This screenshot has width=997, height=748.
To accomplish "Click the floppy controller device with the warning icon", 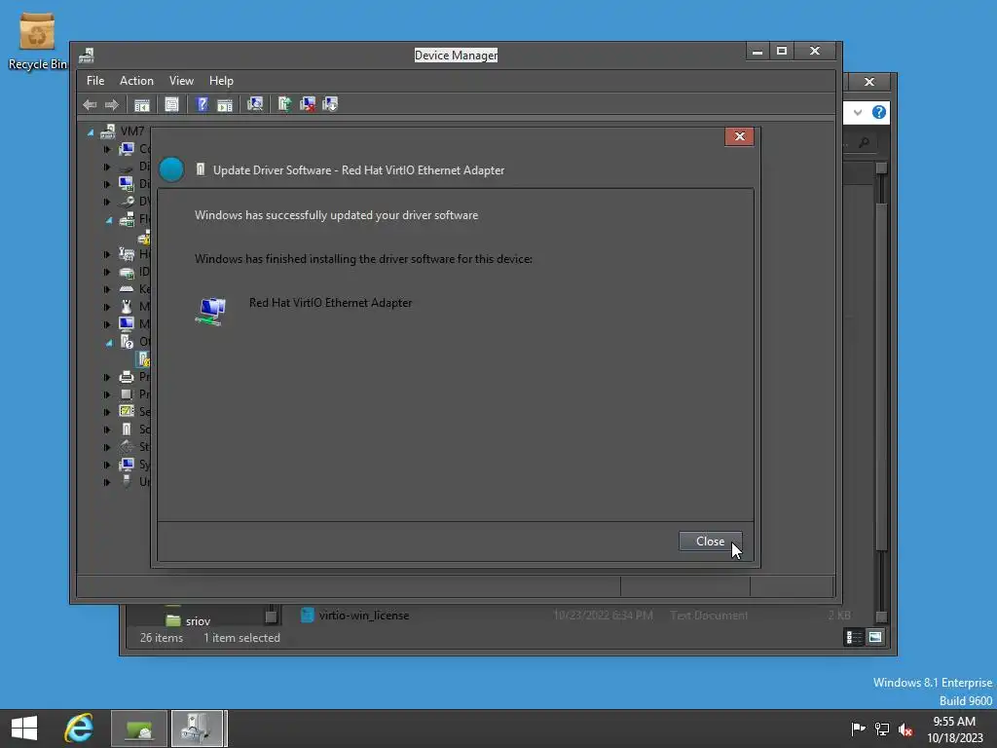I will [x=144, y=238].
